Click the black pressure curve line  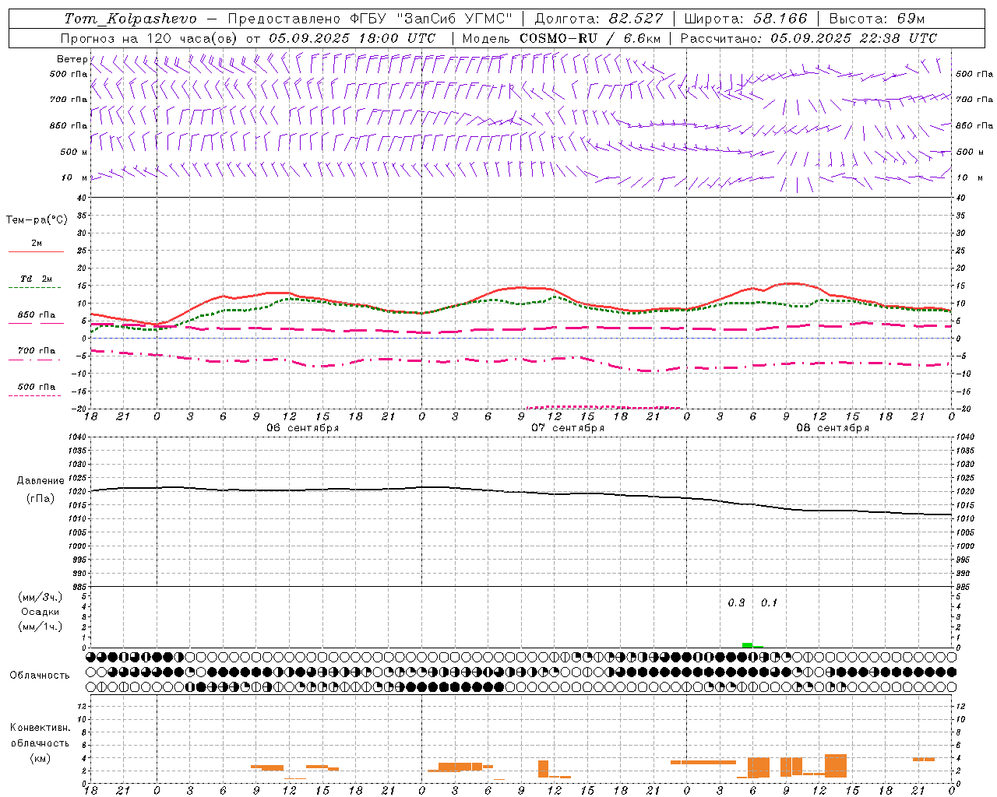coord(522,492)
